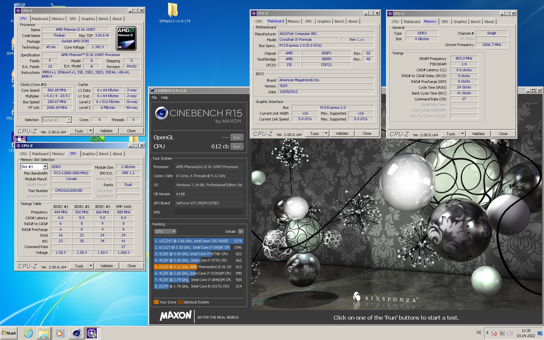Image resolution: width=544 pixels, height=340 pixels.
Task: Switch to CPU-Z via its taskbar icon
Action: (92, 333)
